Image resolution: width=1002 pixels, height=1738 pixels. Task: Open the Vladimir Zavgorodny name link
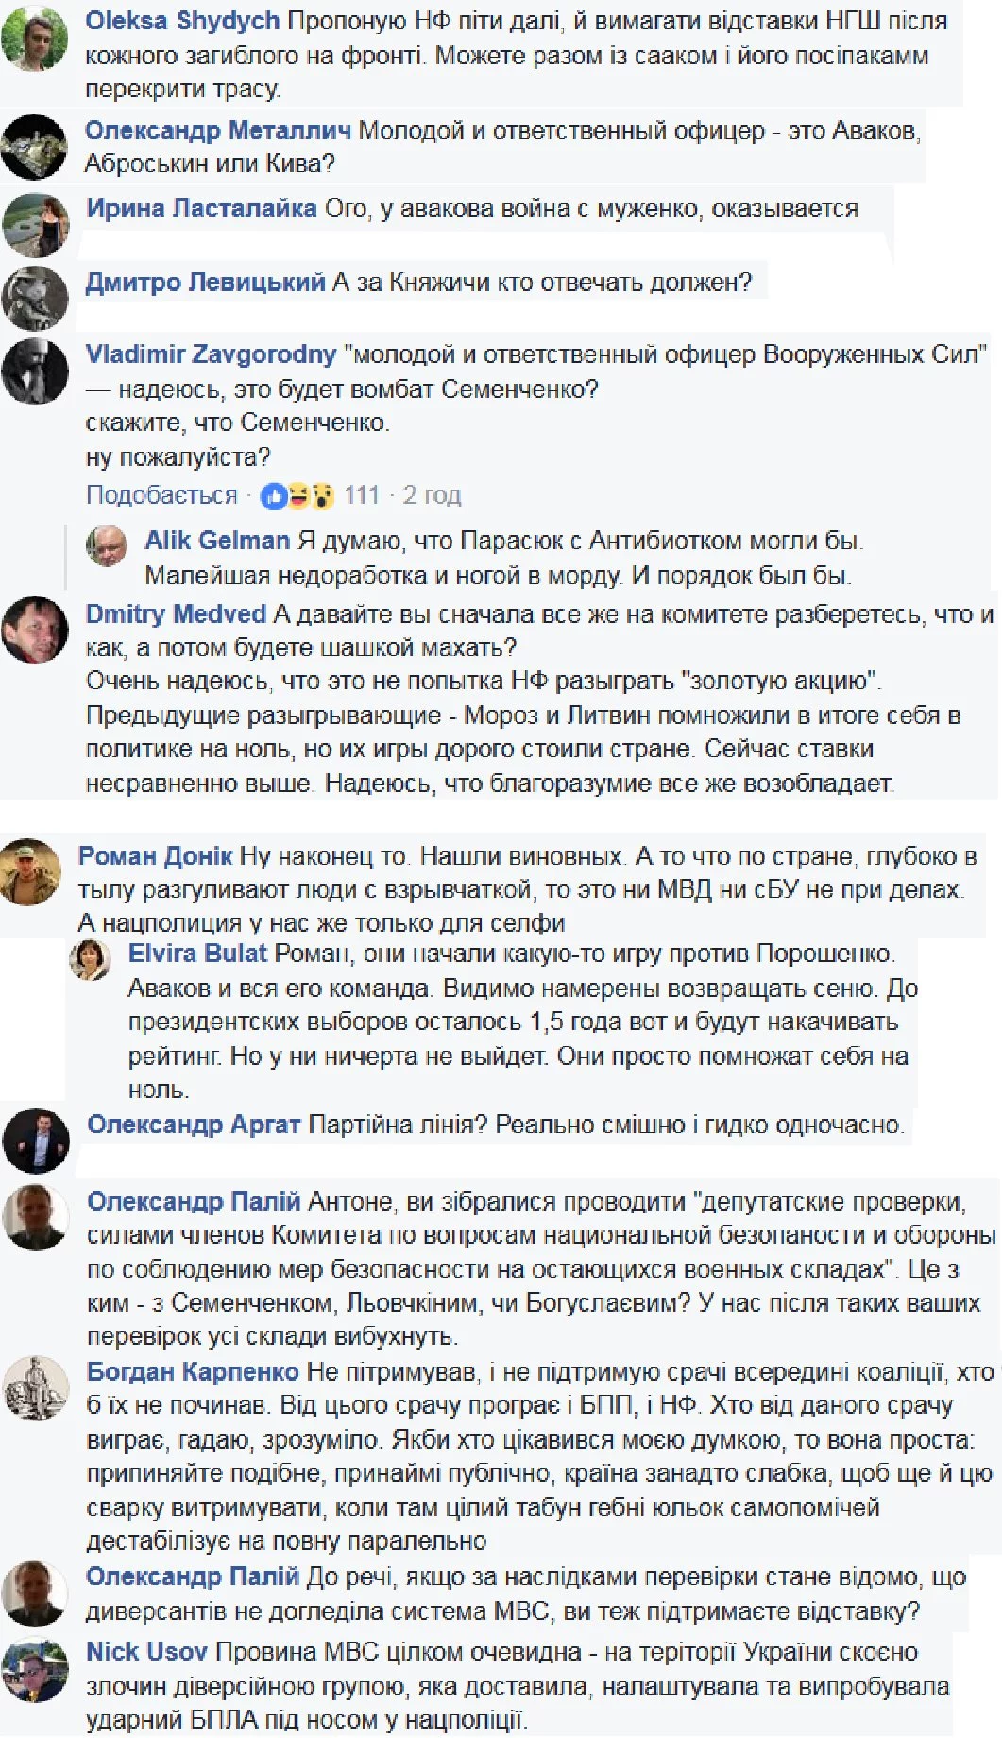pyautogui.click(x=211, y=354)
